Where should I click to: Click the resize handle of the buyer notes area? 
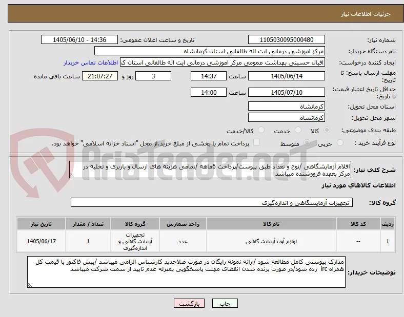[x=30, y=285]
